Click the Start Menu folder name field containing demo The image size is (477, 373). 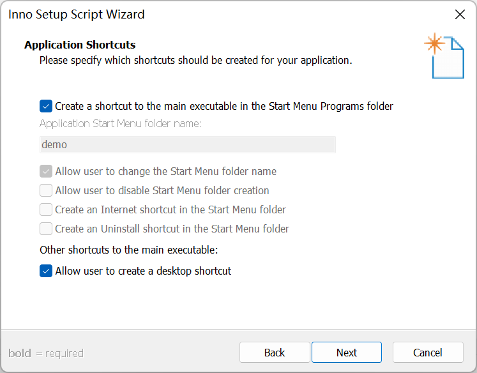click(x=187, y=144)
